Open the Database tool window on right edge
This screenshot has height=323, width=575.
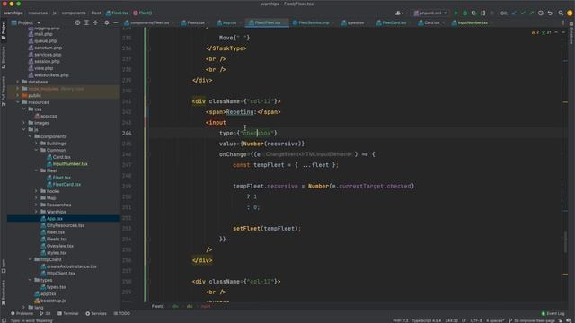coord(571,32)
